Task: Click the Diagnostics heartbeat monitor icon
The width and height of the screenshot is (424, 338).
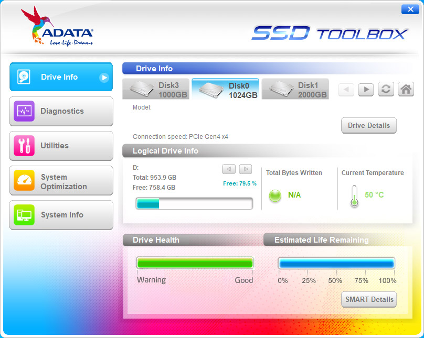Action: [24, 111]
